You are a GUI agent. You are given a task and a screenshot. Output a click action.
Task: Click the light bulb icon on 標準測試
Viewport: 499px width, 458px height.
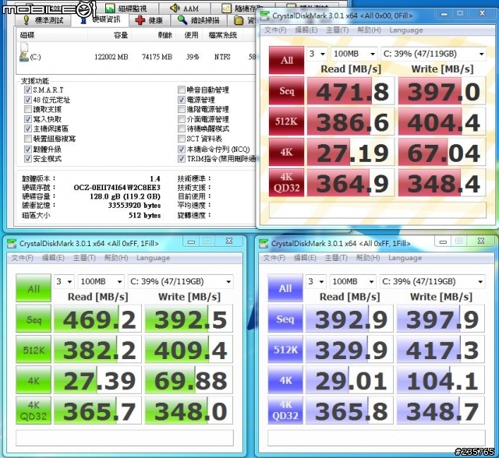[x=27, y=20]
